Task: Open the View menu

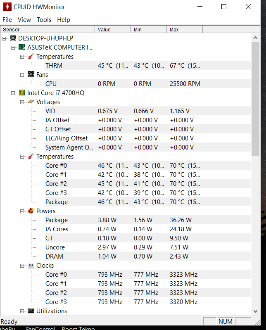Action: 24,20
